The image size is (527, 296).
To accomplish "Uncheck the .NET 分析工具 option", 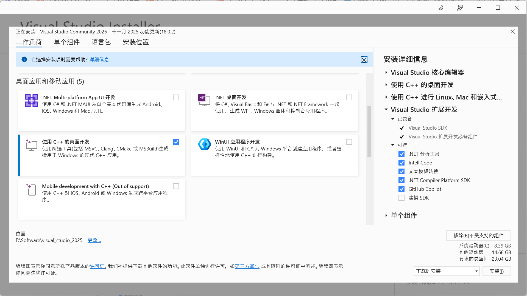I will (x=401, y=154).
